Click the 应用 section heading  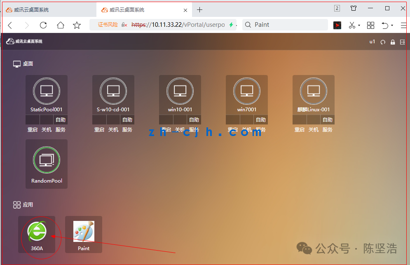tap(23, 205)
